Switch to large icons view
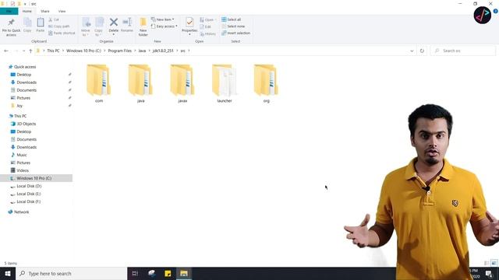The width and height of the screenshot is (499, 280). (494, 263)
